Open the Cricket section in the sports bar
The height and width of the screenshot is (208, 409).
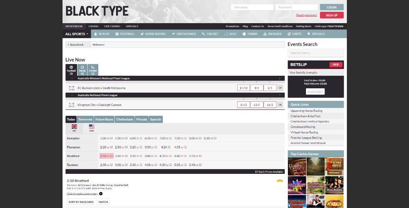pos(210,34)
